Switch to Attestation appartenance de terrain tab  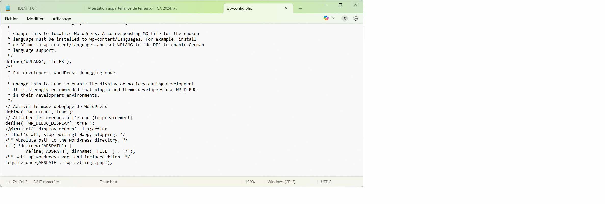coord(120,8)
